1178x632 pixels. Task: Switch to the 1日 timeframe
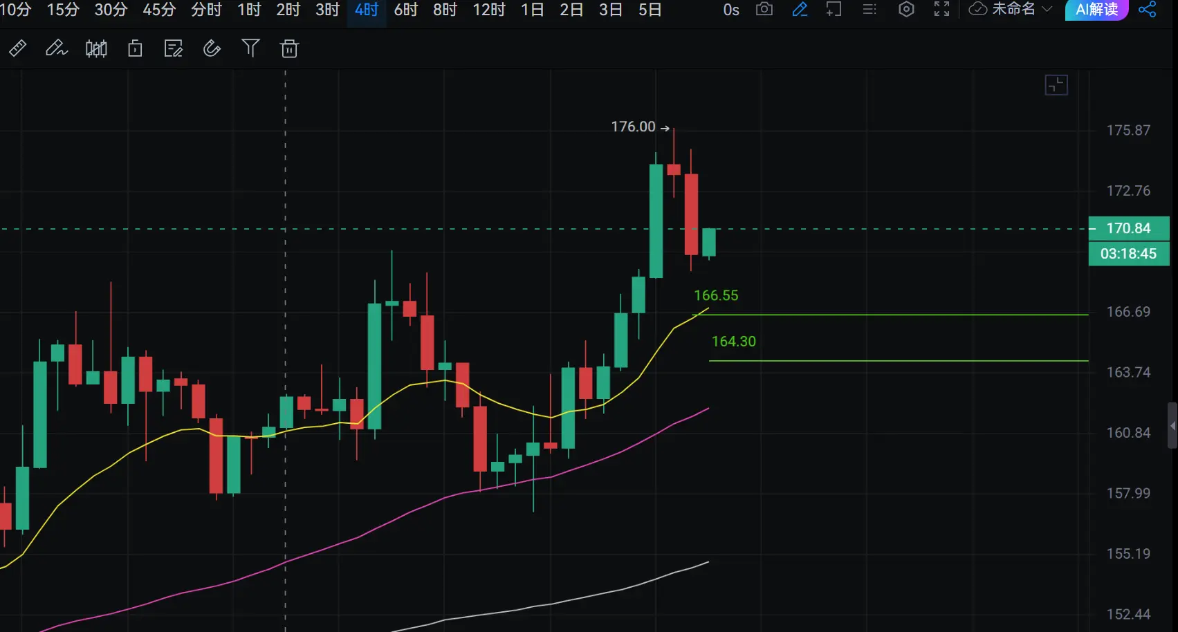pos(533,10)
